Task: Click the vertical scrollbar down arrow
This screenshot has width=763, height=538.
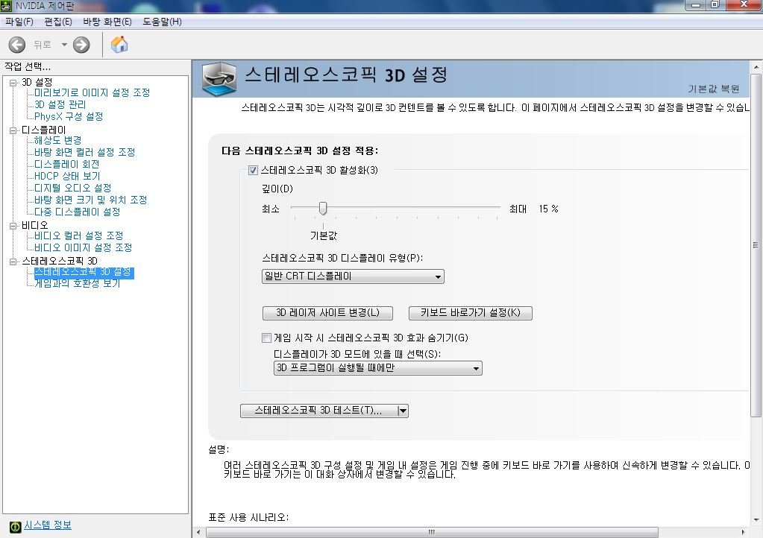Action: click(x=756, y=520)
